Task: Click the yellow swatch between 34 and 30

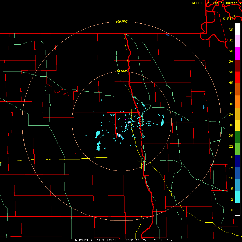Action: point(237,125)
